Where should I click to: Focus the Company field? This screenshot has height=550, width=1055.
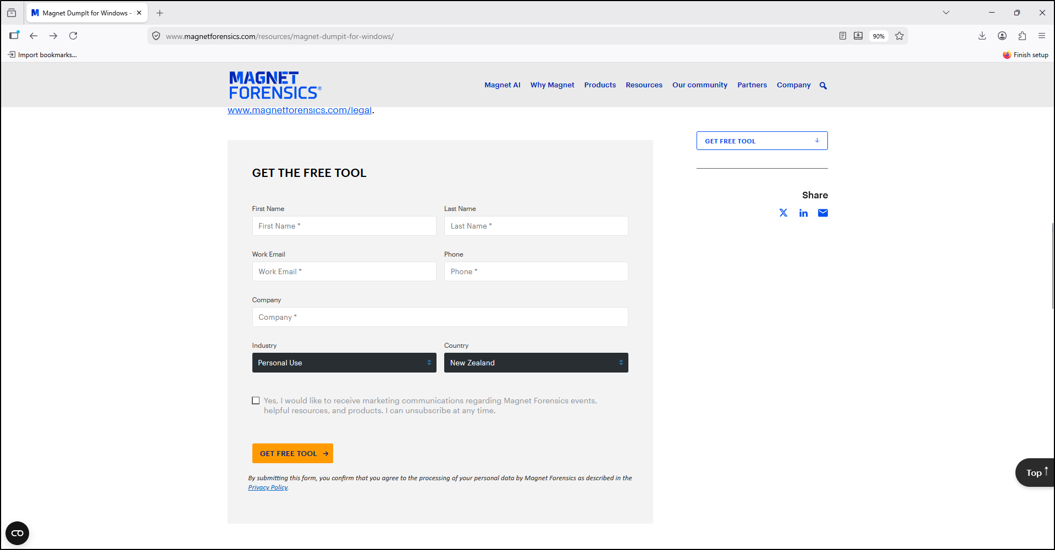(x=440, y=317)
